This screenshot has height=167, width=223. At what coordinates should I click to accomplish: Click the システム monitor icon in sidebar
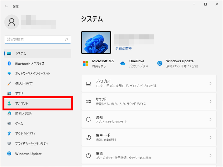[x=9, y=54]
